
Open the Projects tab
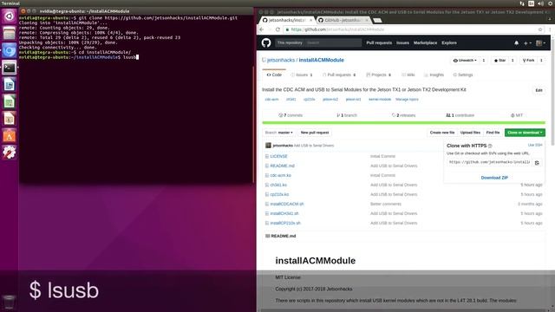[379, 75]
